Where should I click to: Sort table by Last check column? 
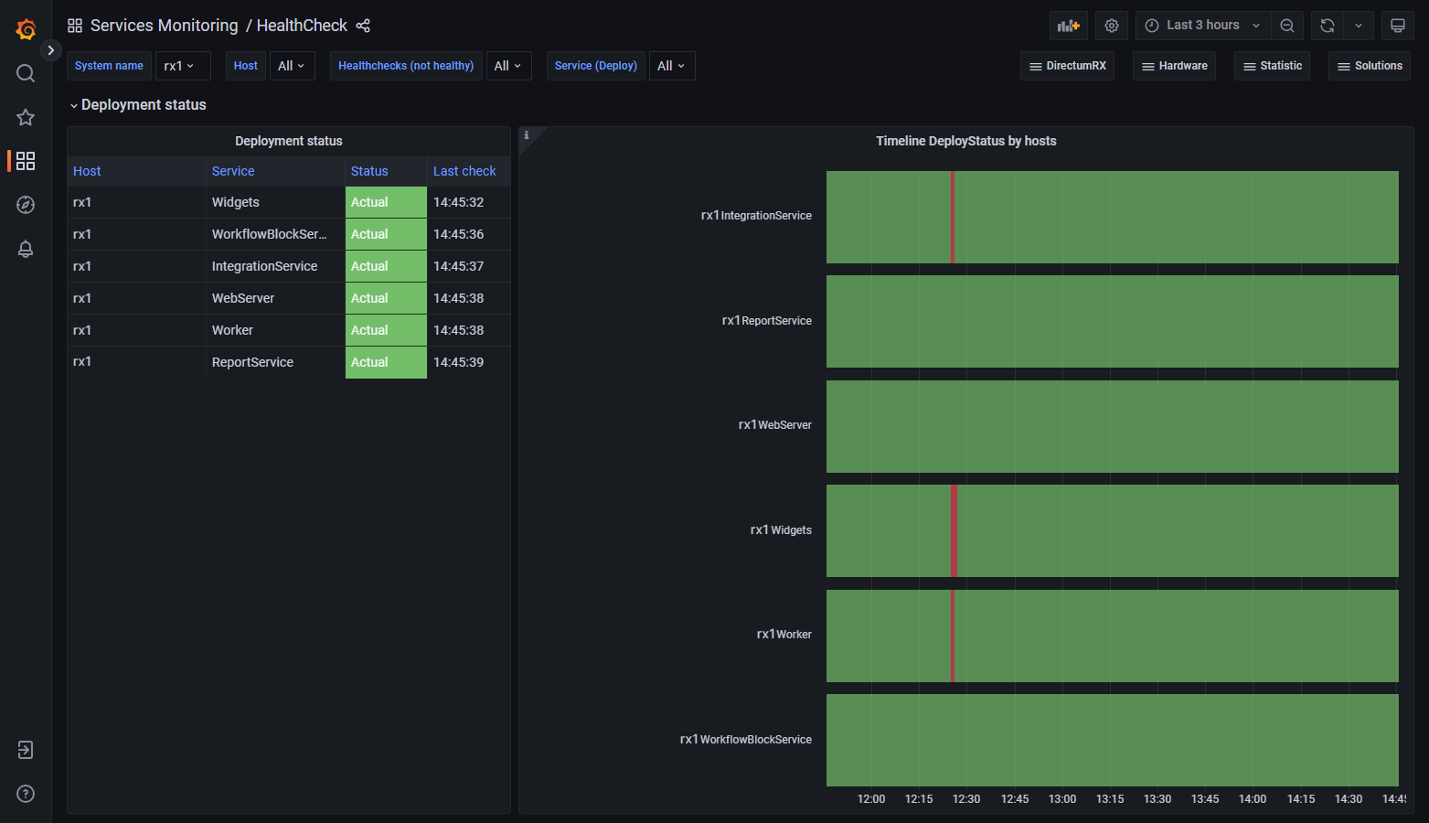(x=464, y=171)
